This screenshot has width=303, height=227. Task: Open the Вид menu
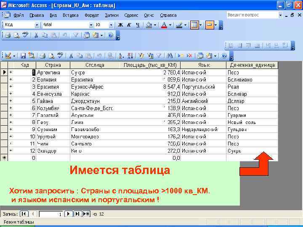tap(53, 15)
